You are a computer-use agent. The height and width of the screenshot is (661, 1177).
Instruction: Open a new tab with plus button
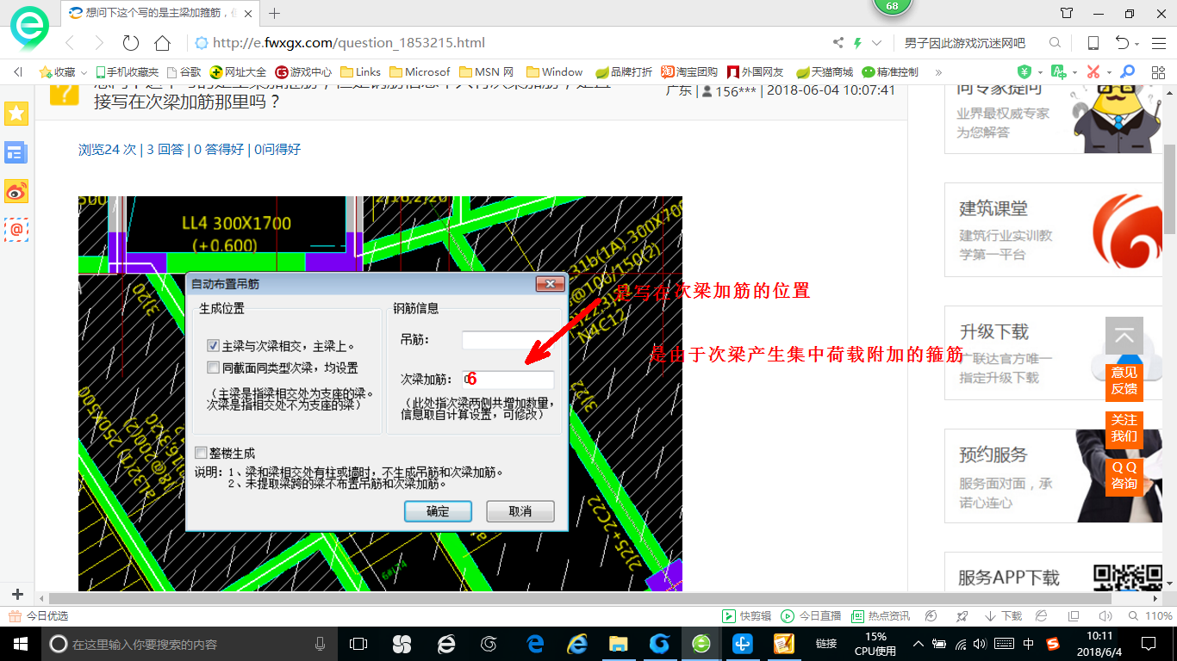click(x=275, y=13)
